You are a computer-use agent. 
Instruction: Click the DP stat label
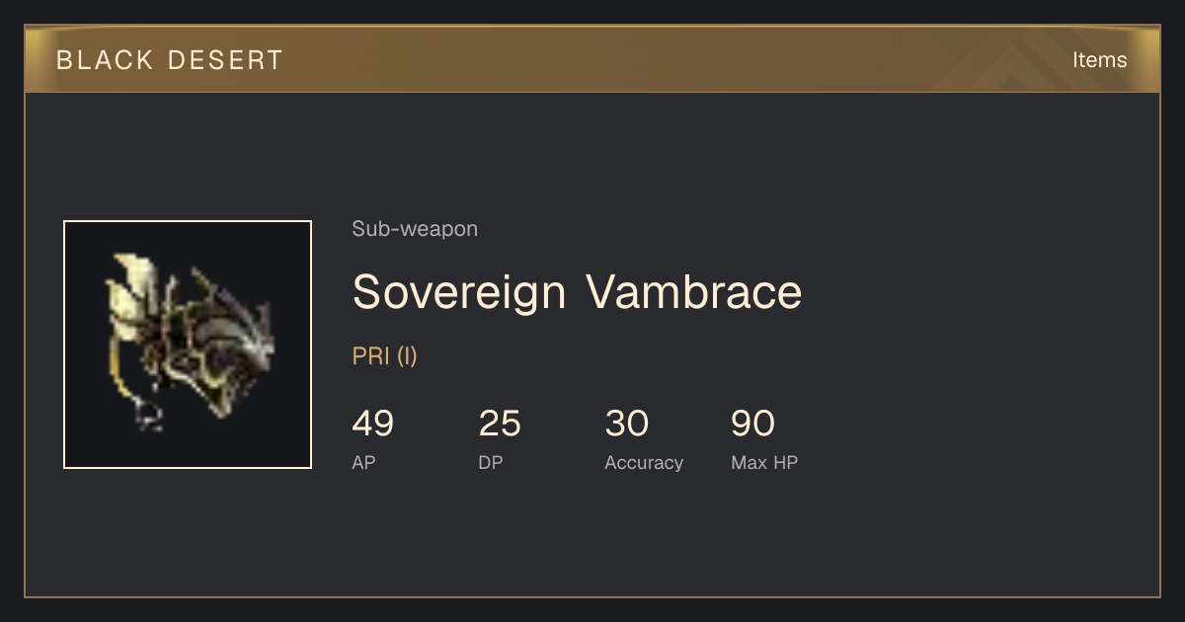491,462
